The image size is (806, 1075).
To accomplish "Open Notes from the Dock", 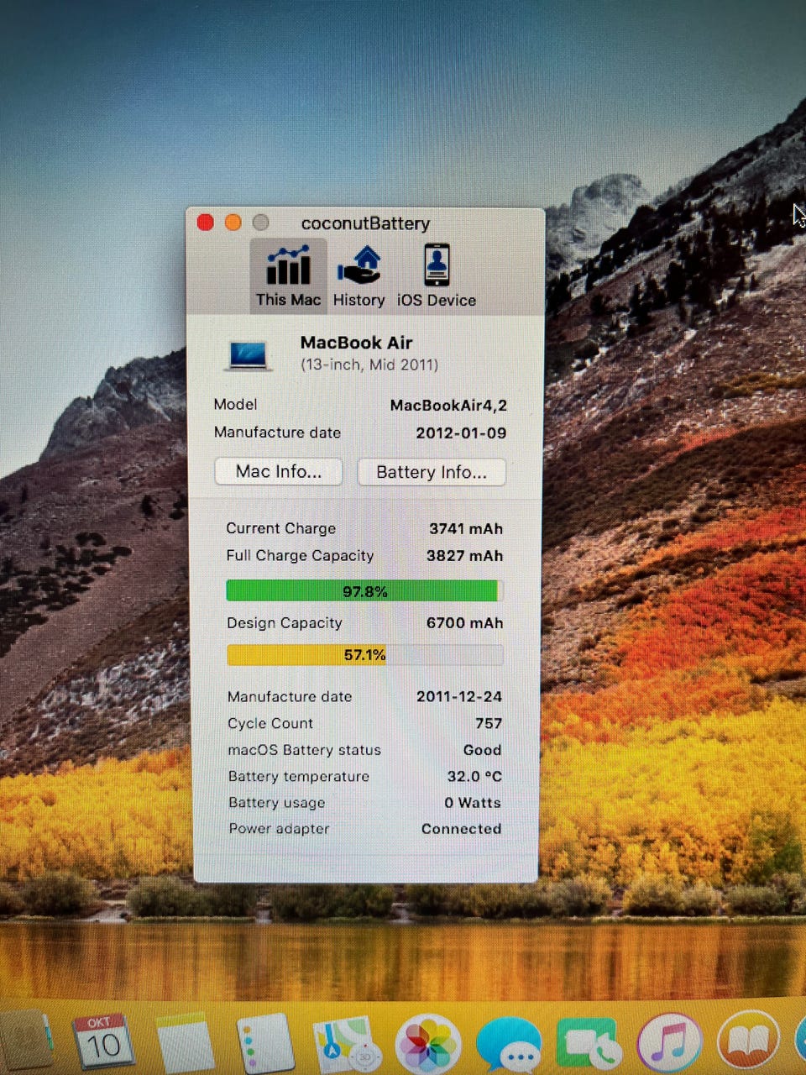I will click(x=185, y=1041).
